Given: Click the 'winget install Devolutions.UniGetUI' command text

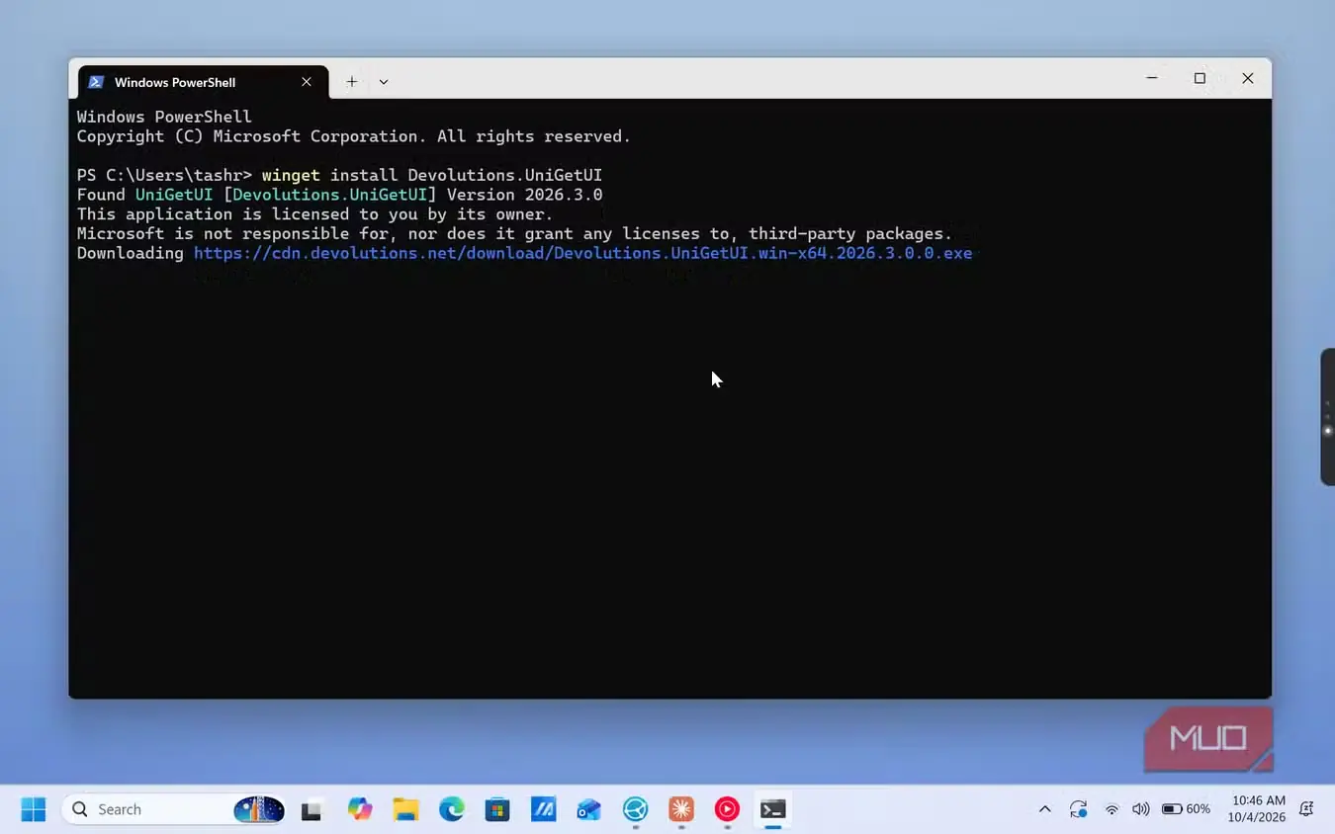Looking at the screenshot, I should pos(431,175).
